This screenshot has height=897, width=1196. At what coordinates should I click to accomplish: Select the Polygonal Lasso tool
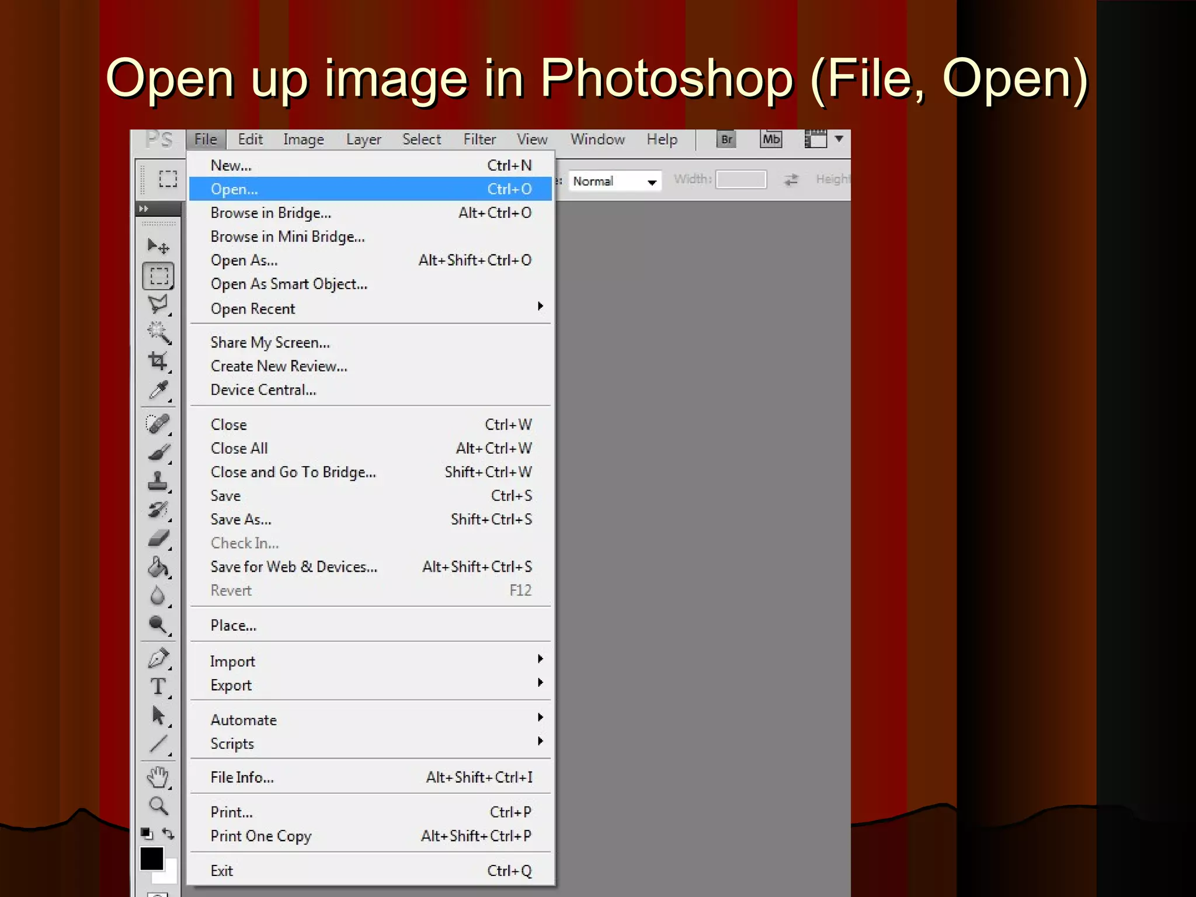click(158, 304)
